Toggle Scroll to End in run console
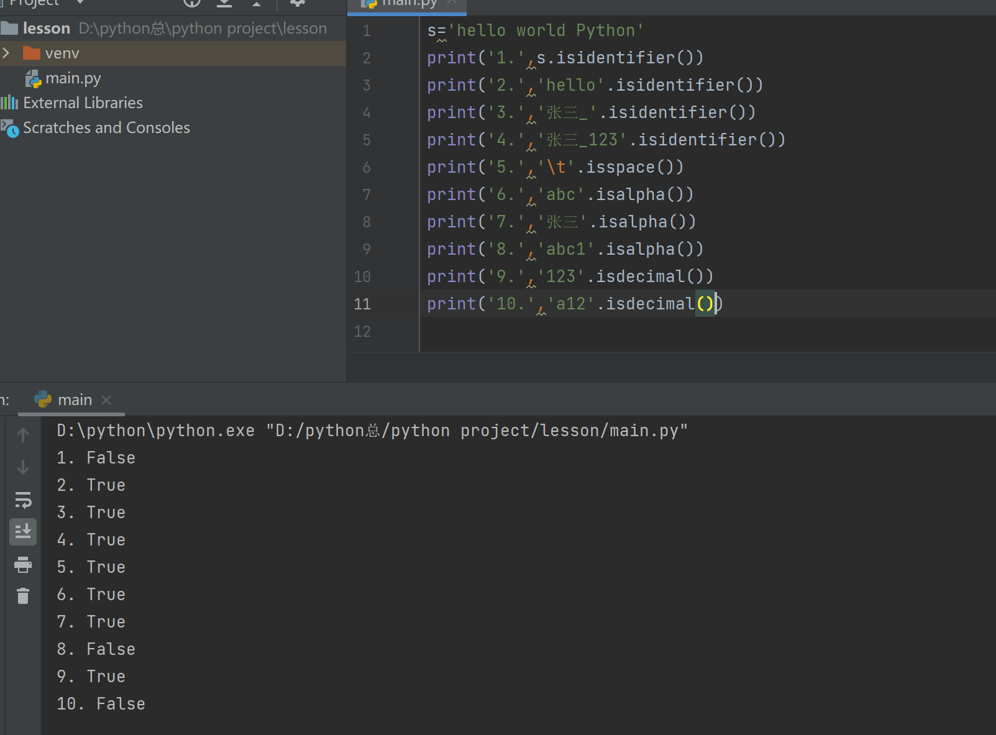 pyautogui.click(x=23, y=532)
